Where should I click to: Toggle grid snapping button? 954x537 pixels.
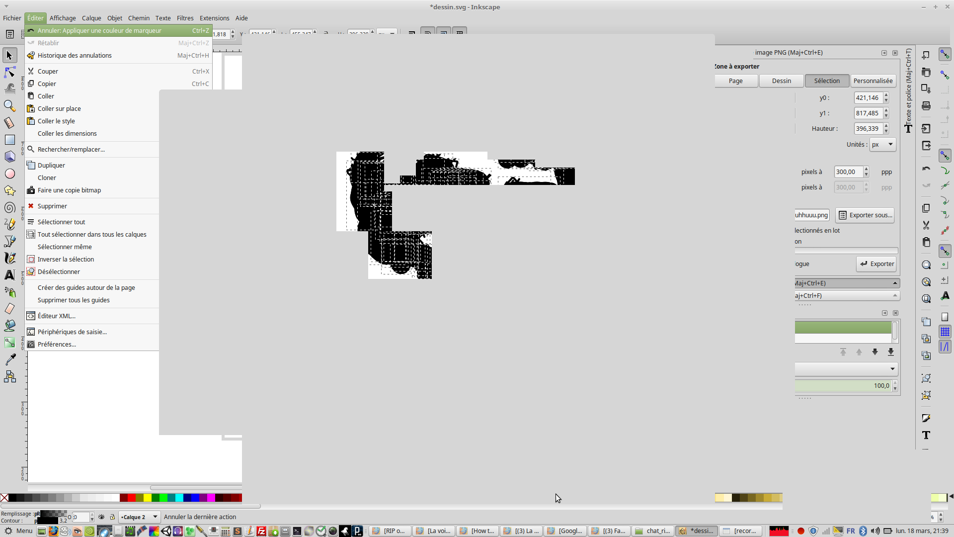click(x=945, y=332)
